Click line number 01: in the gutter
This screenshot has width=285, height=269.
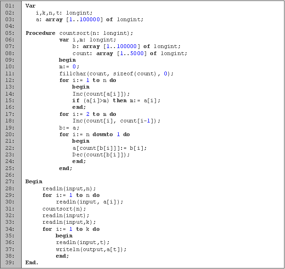point(9,6)
